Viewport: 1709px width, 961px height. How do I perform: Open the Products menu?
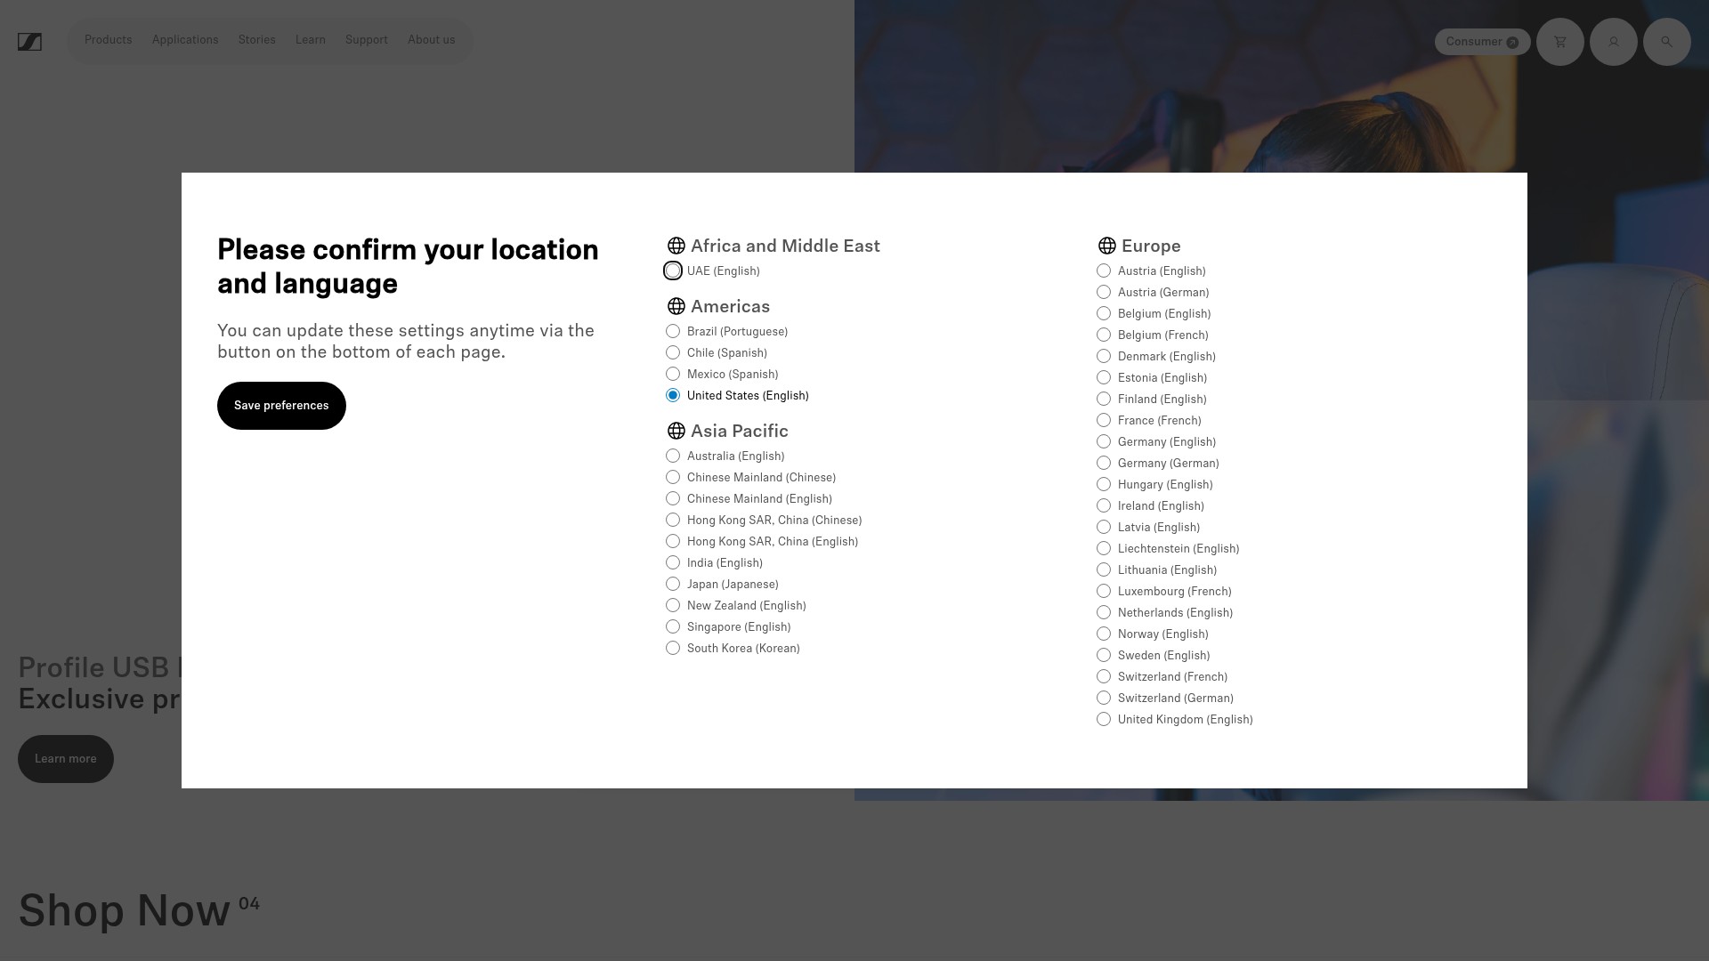click(109, 40)
